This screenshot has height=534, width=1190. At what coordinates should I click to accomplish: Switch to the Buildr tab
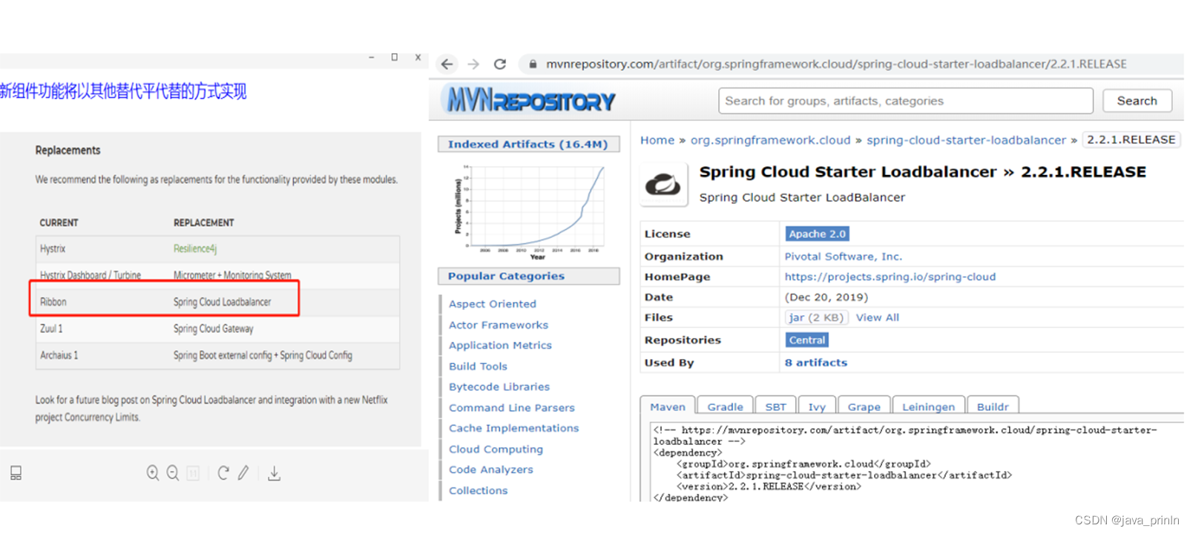point(993,406)
